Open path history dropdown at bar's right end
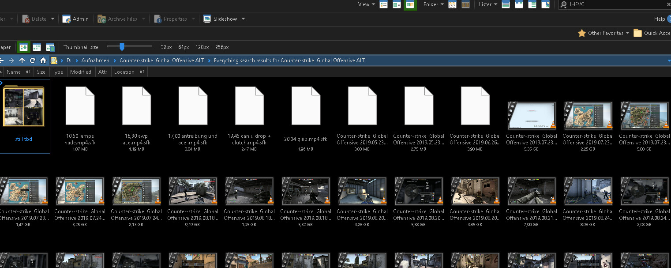Screen dimensions: 671x268 (x=668, y=60)
